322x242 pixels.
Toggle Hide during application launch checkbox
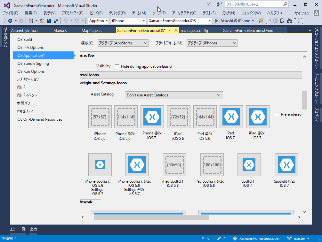click(x=117, y=66)
